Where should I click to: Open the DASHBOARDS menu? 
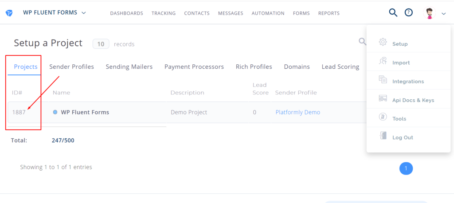[x=126, y=13]
